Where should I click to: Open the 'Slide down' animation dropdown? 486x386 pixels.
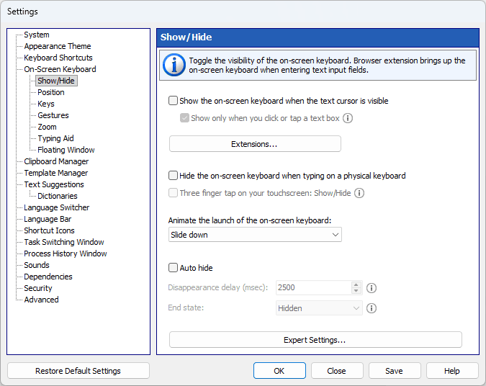coord(255,235)
